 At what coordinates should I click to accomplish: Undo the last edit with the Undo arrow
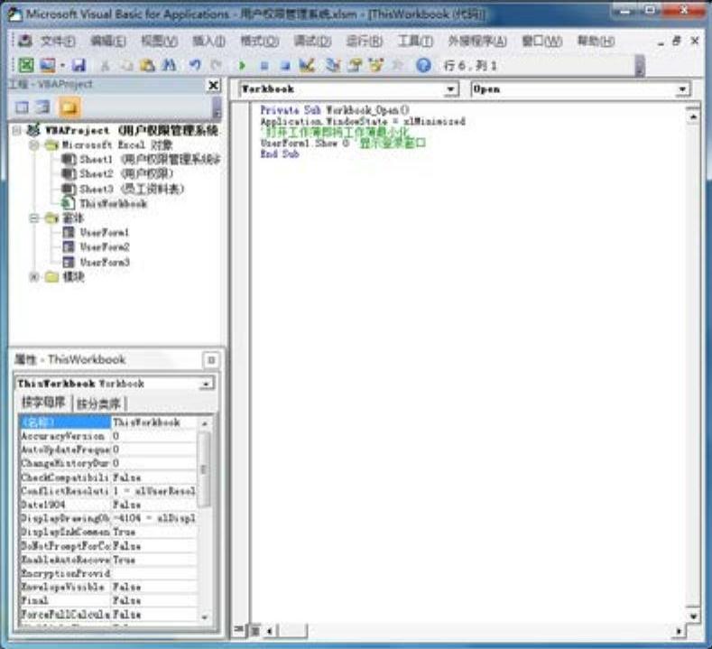point(195,66)
